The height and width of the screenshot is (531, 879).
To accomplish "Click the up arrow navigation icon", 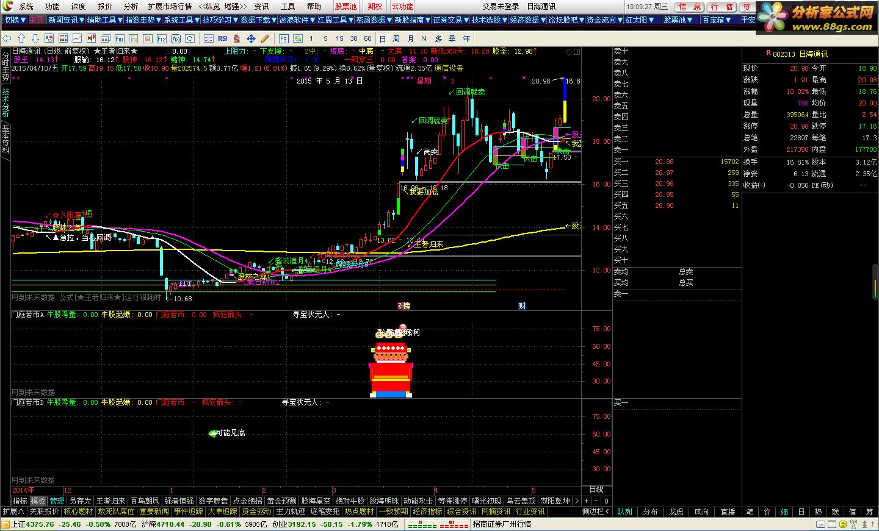I will pos(21,38).
